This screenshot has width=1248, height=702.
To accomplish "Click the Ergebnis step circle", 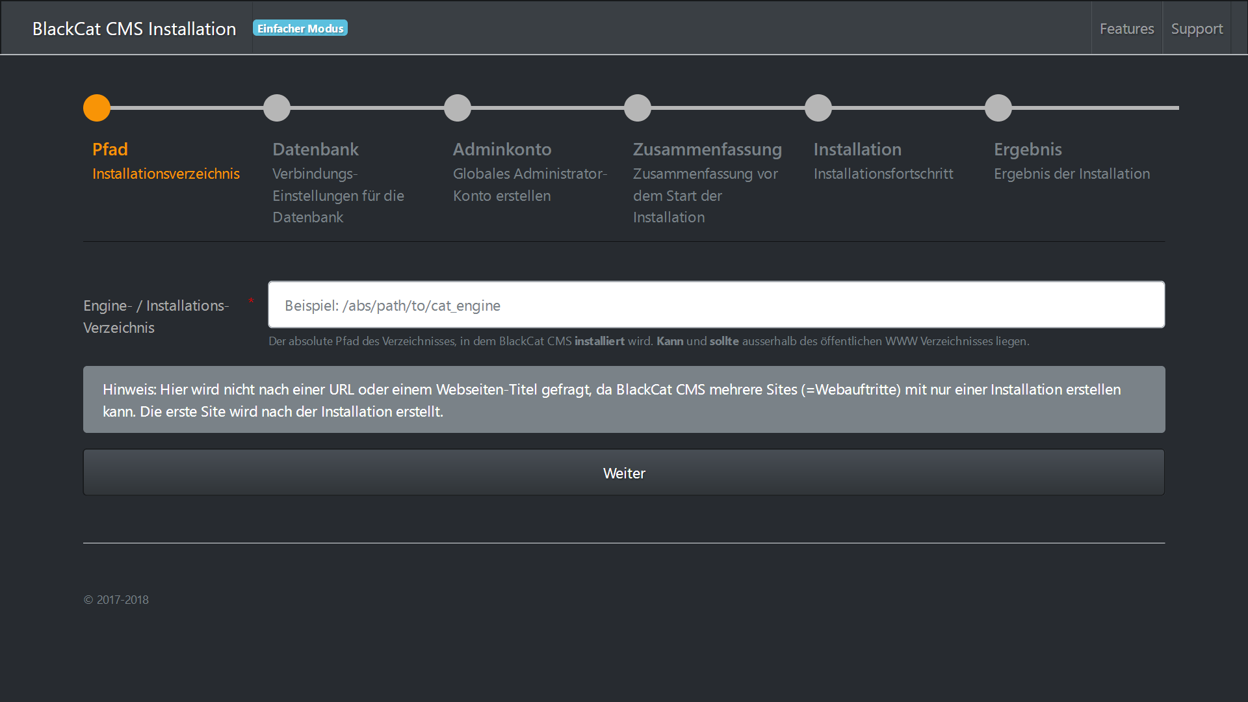I will pos(998,108).
